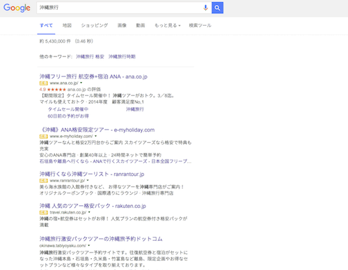The height and width of the screenshot is (270, 348).
Task: Click URL text okinawa.tabiyoyaku.com/
Action: click(63, 246)
